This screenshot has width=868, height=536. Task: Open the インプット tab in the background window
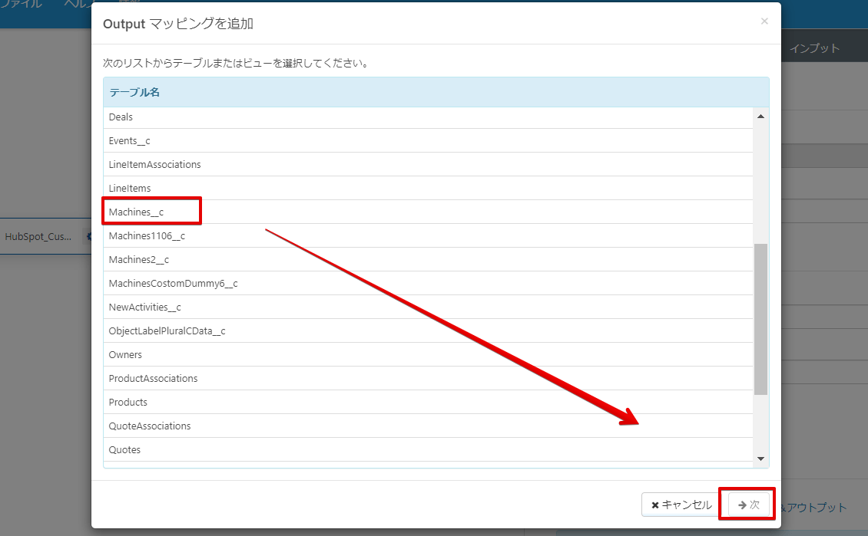(814, 48)
